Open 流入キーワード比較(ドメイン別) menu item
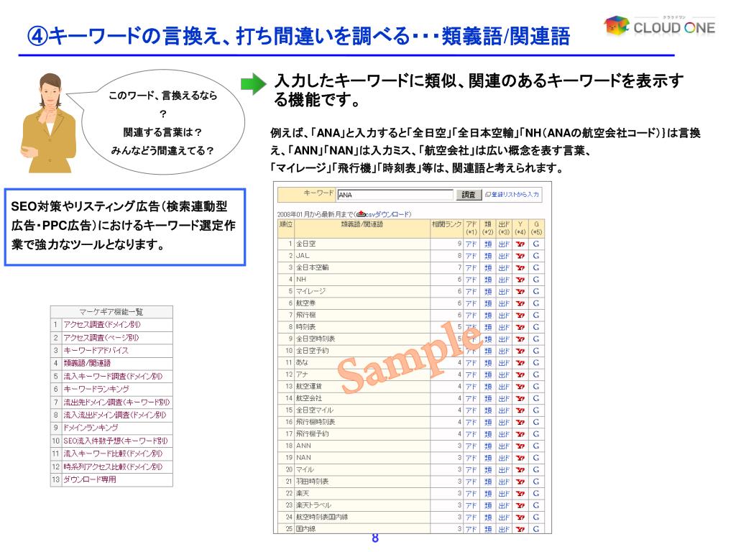The image size is (736, 552). click(x=113, y=454)
